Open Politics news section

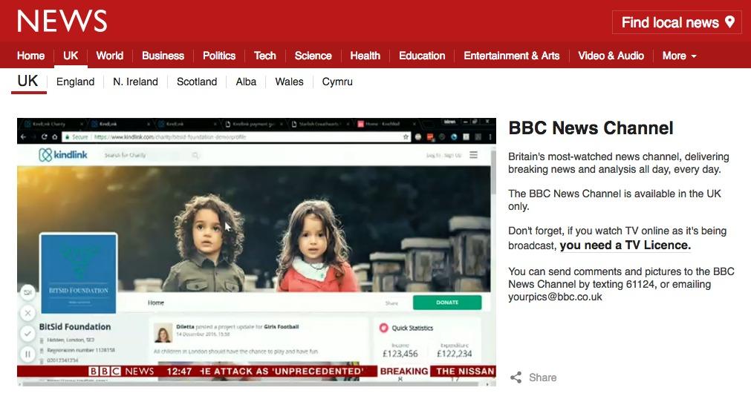(x=219, y=56)
